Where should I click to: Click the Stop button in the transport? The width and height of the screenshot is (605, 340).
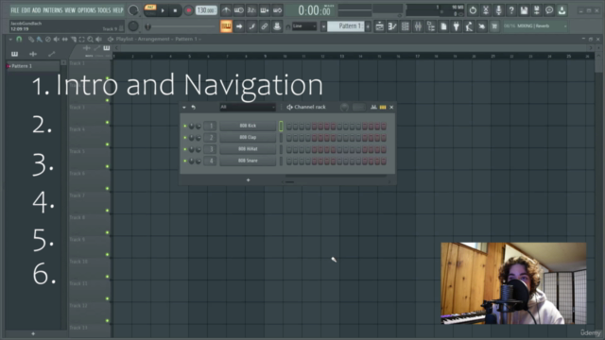(175, 10)
